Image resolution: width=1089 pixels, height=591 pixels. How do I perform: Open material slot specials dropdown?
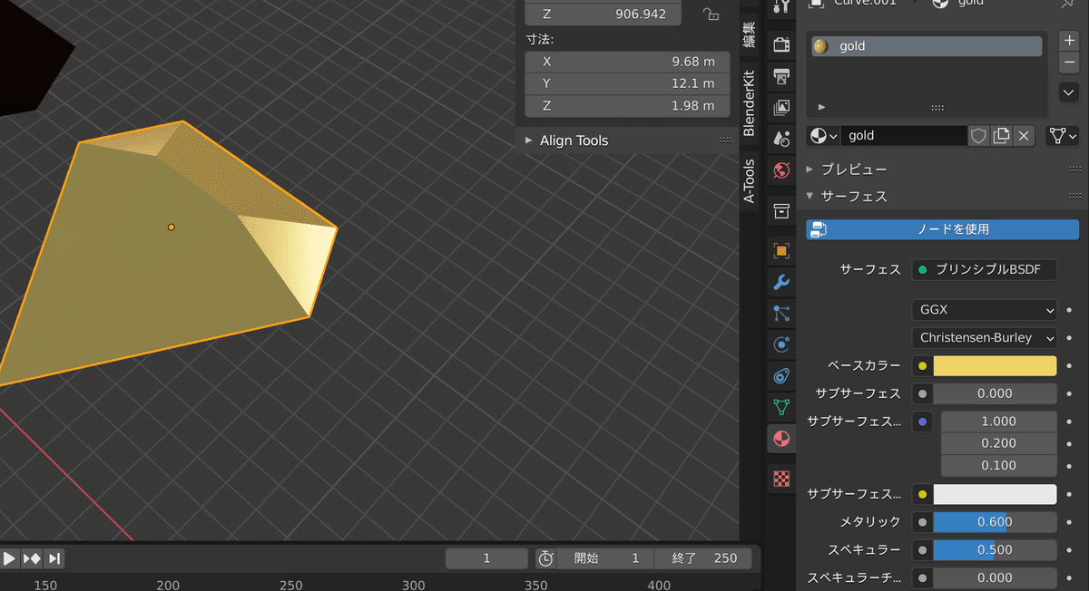click(x=1069, y=92)
